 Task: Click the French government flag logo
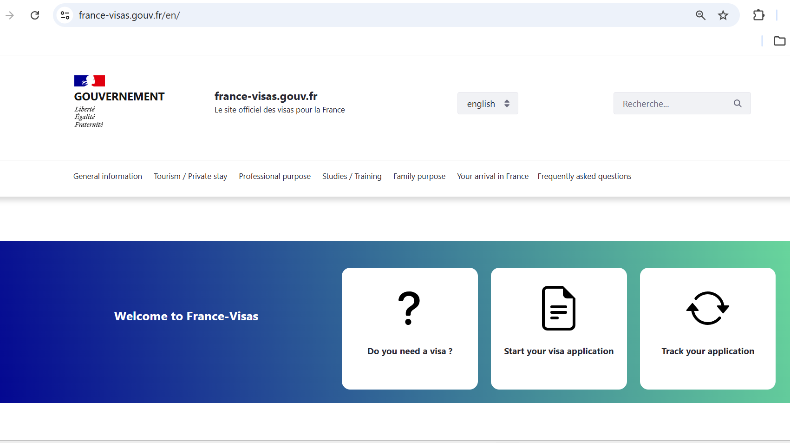90,81
